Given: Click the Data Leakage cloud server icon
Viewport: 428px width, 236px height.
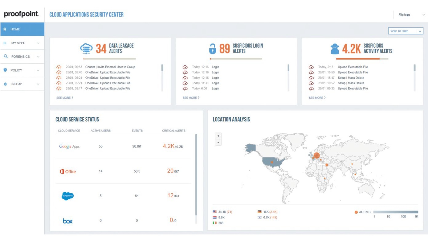Looking at the screenshot, I should [87, 48].
